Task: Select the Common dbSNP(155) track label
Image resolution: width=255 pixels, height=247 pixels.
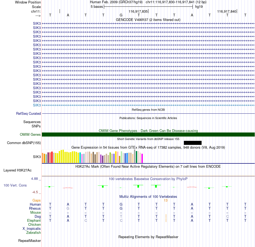Action: coord(24,143)
